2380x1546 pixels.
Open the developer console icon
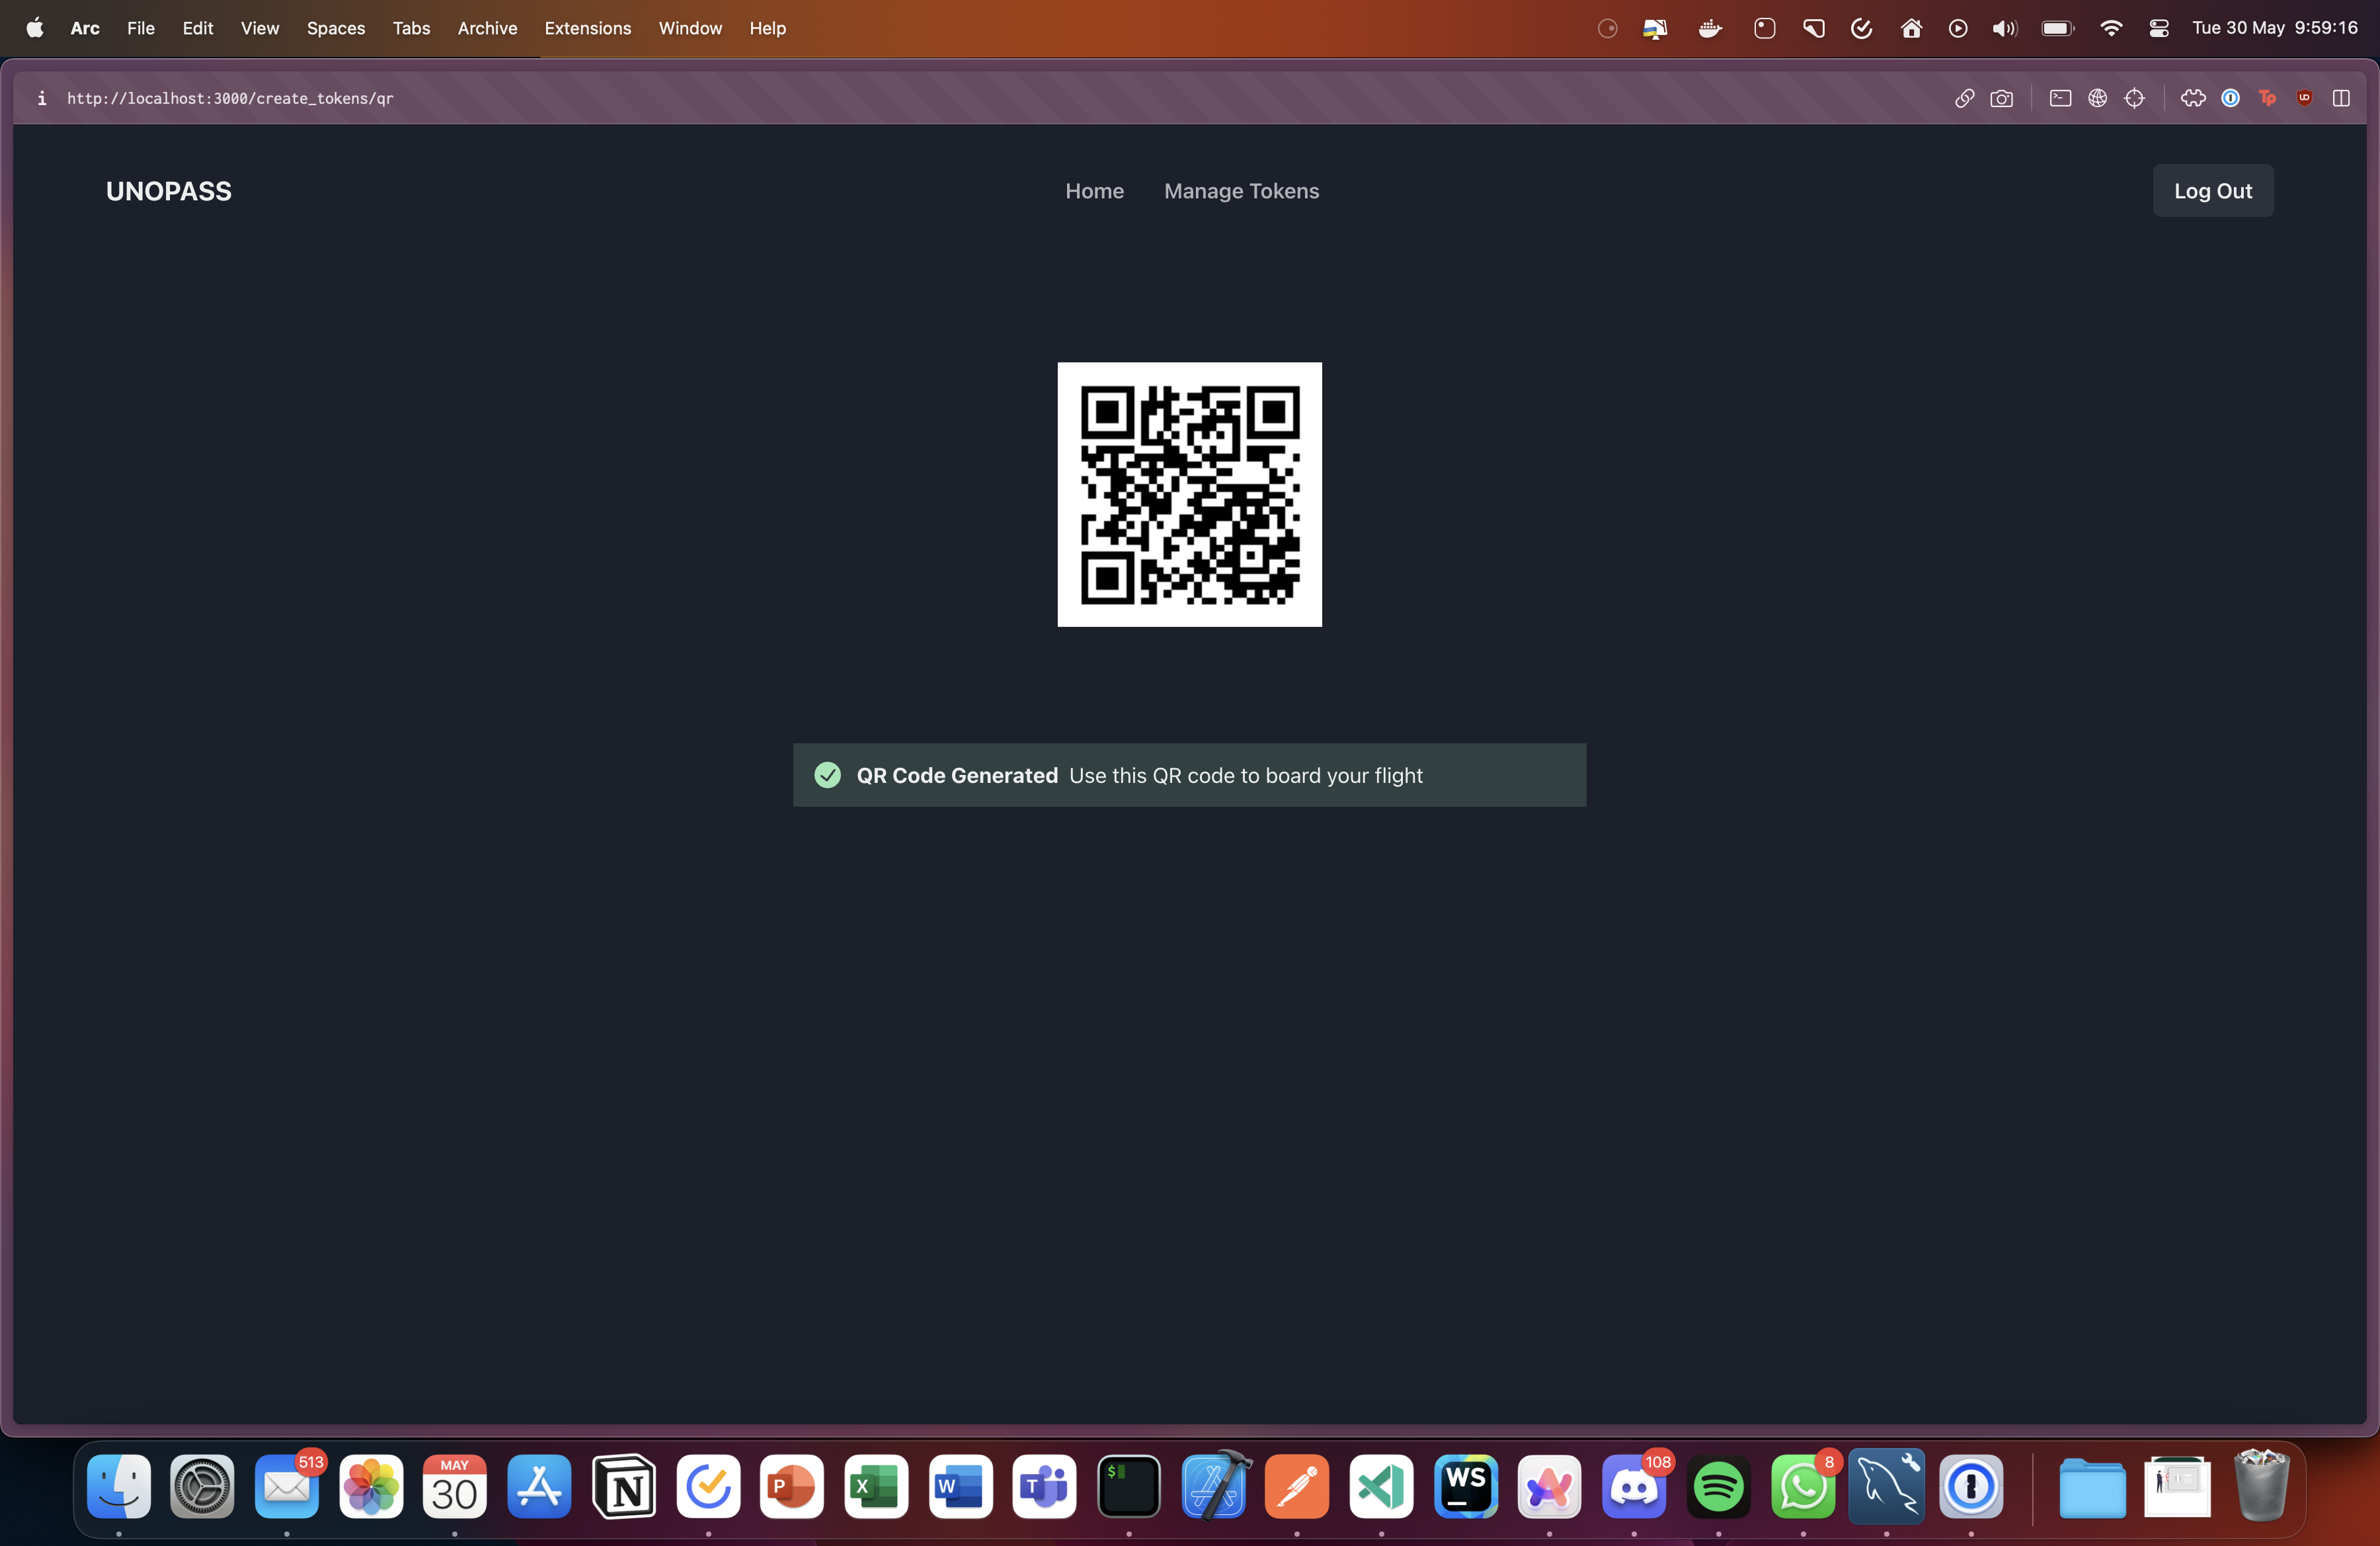(2060, 98)
